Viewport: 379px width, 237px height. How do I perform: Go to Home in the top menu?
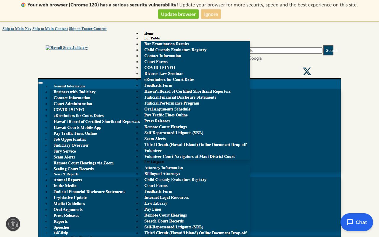149,33
